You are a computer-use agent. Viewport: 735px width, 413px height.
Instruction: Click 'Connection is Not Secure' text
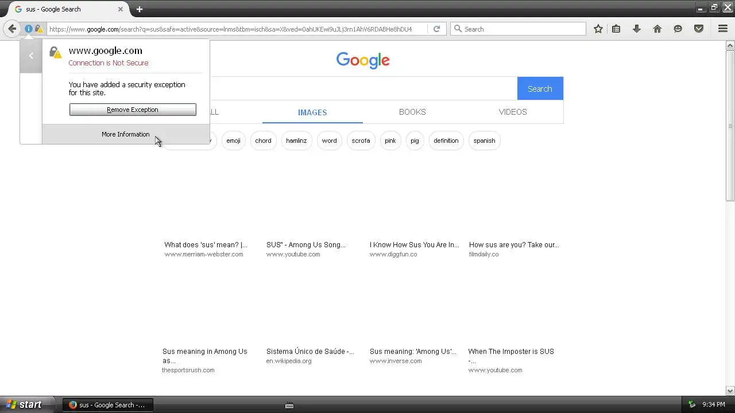click(x=109, y=63)
